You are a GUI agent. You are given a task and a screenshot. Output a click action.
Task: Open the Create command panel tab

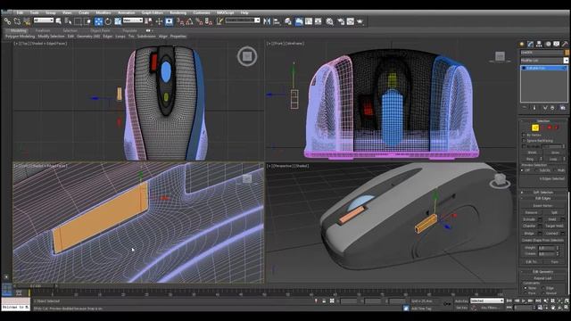pyautogui.click(x=522, y=44)
